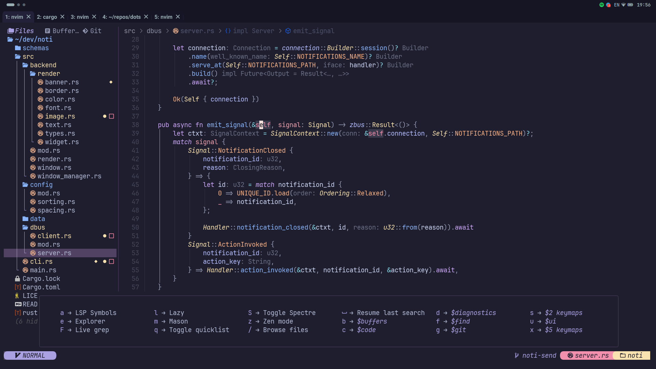Image resolution: width=656 pixels, height=369 pixels.
Task: Click src breadcrumb segment
Action: (129, 31)
